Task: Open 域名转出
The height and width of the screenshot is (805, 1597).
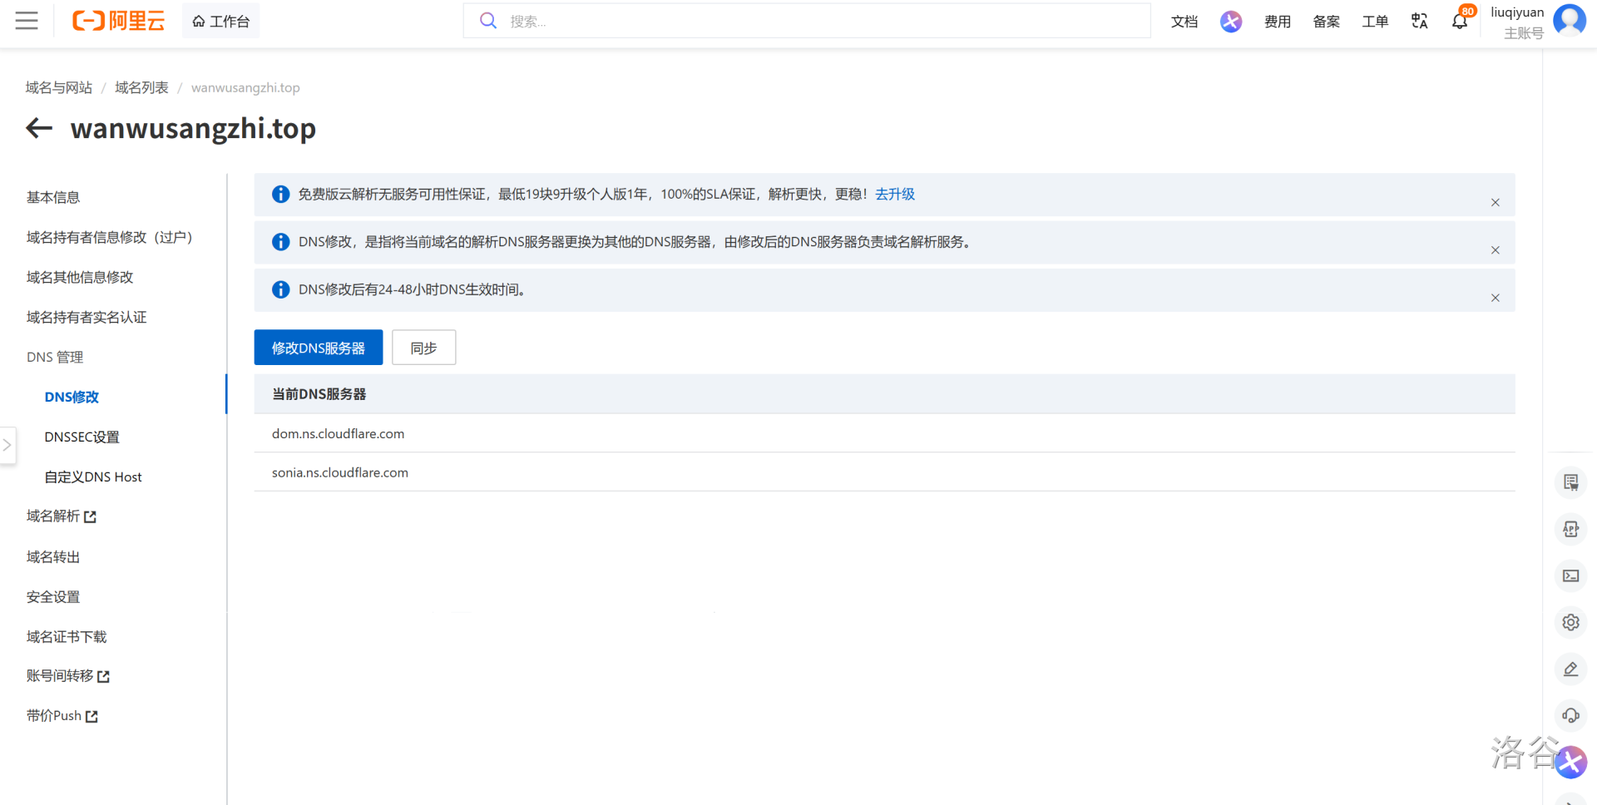Action: pyautogui.click(x=53, y=556)
